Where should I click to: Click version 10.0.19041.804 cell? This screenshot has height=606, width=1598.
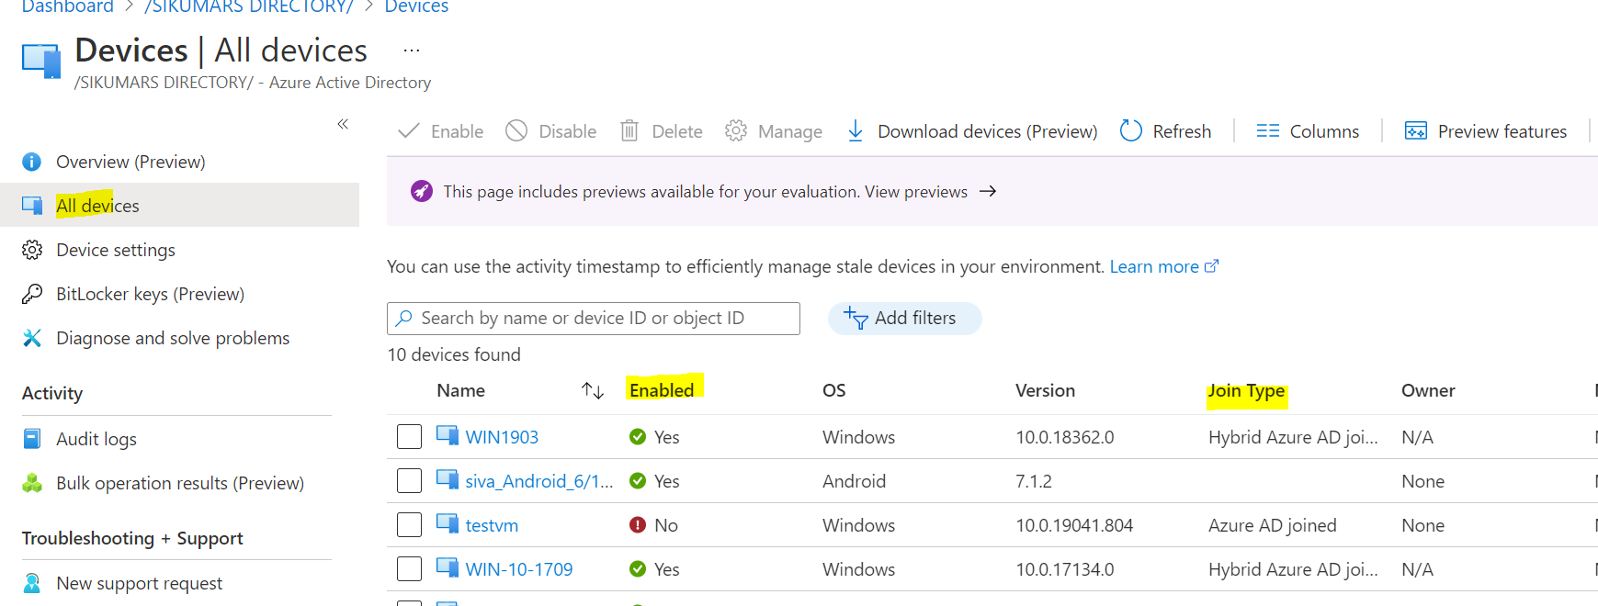pyautogui.click(x=1074, y=525)
